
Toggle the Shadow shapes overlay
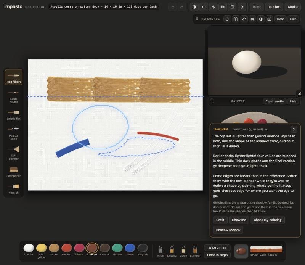point(228,230)
